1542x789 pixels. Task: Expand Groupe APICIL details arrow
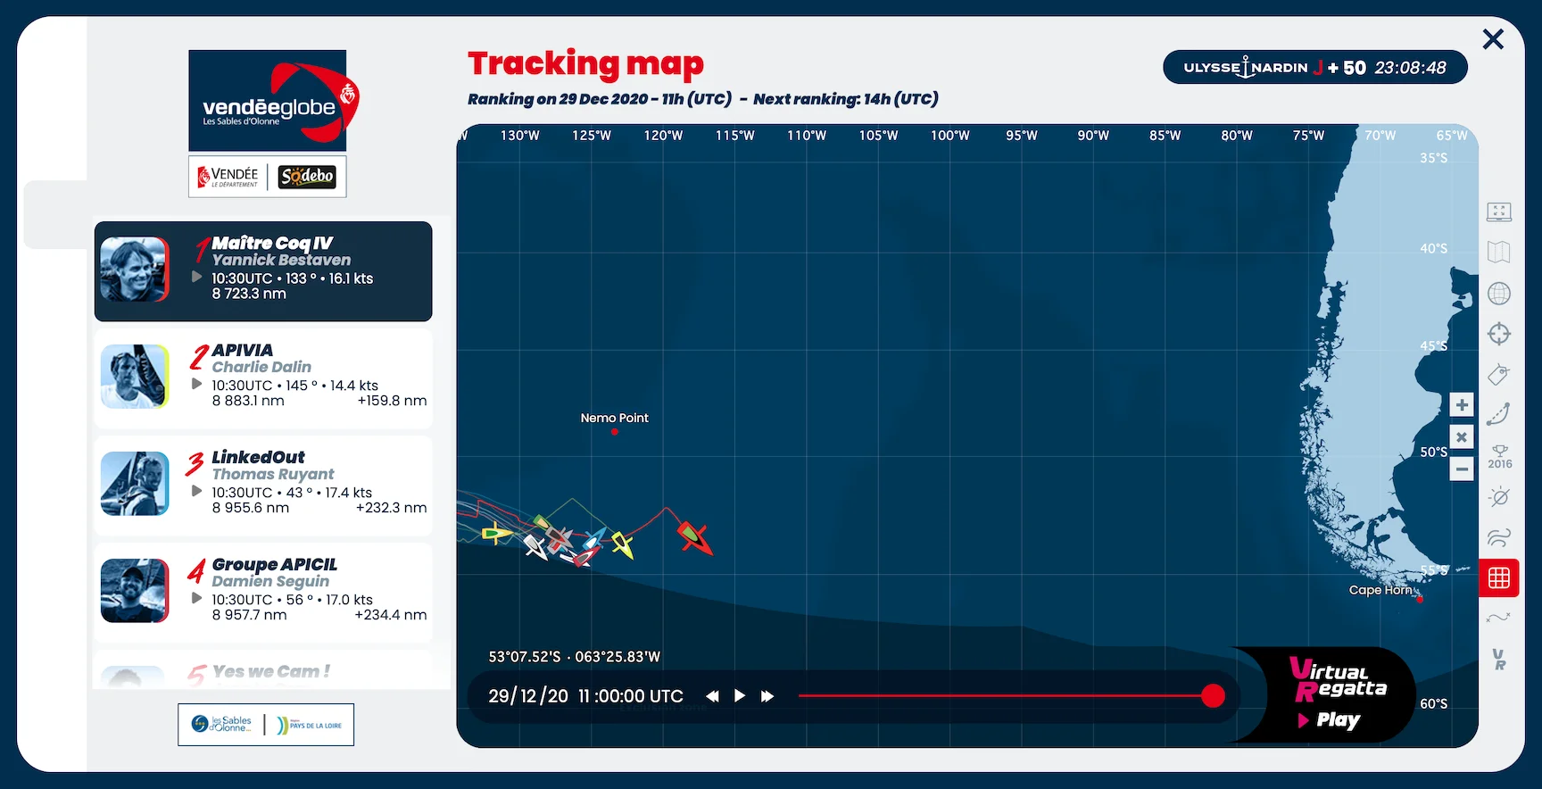pos(197,599)
